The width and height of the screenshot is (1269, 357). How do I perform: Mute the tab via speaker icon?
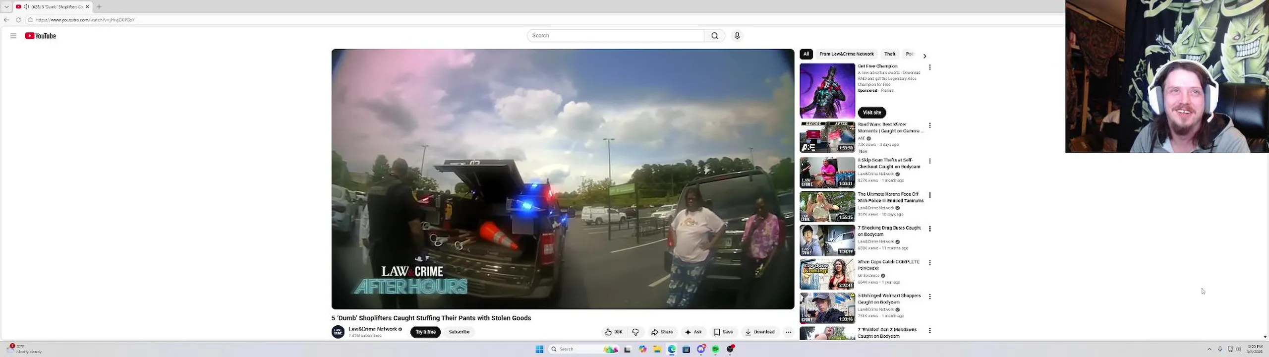click(x=26, y=7)
